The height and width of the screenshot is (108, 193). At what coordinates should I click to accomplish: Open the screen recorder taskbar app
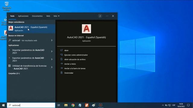100,105
